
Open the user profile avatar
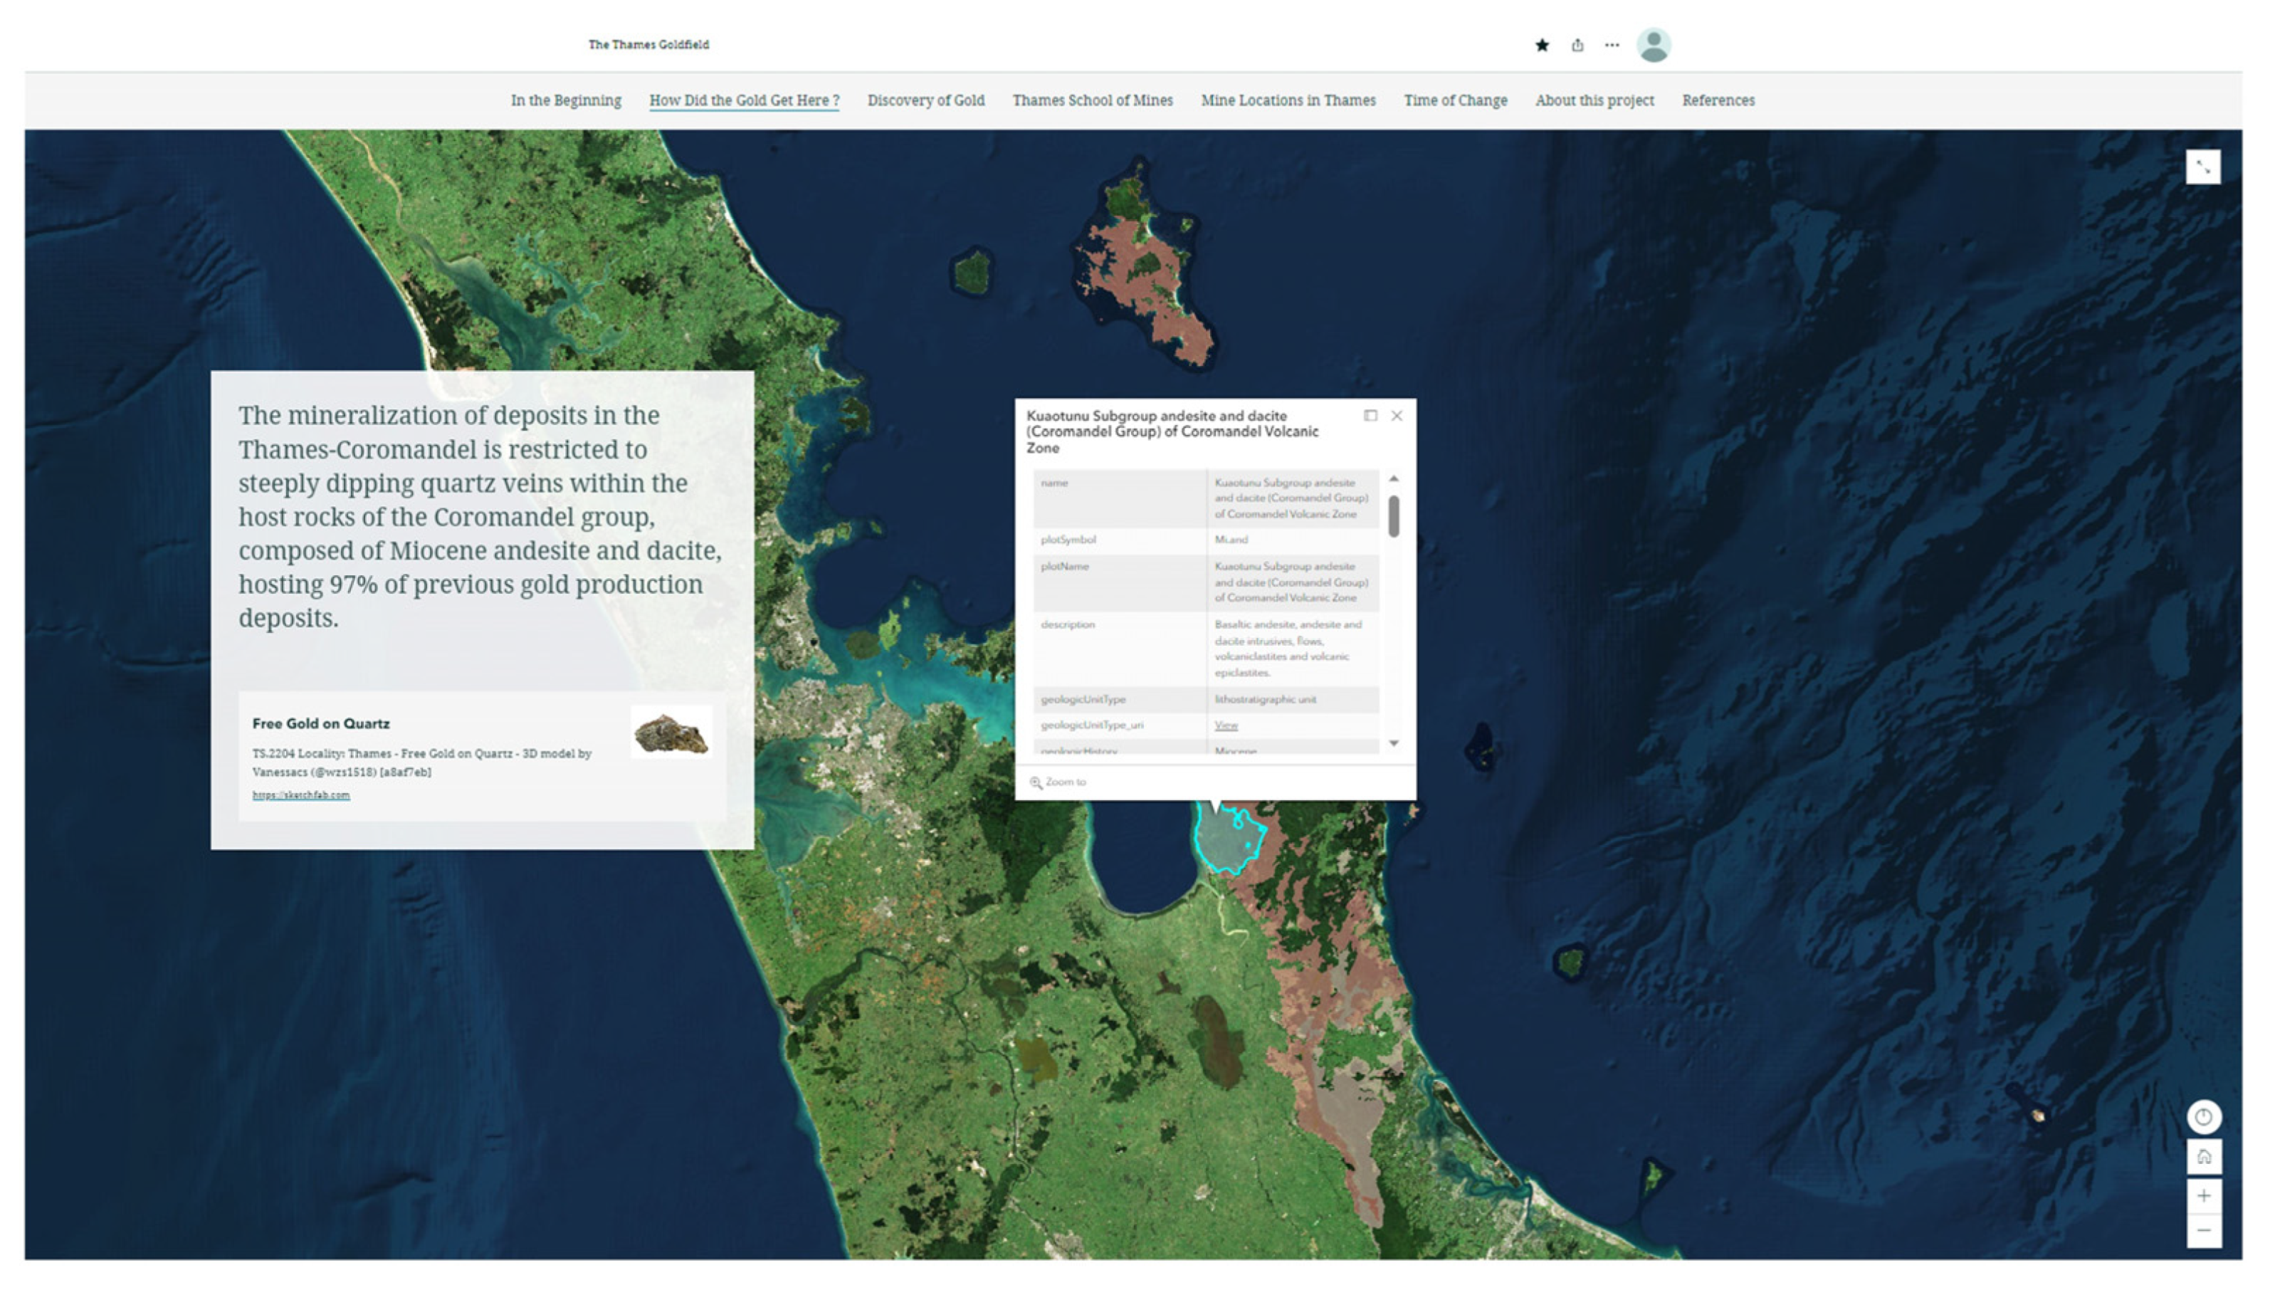[x=1653, y=46]
